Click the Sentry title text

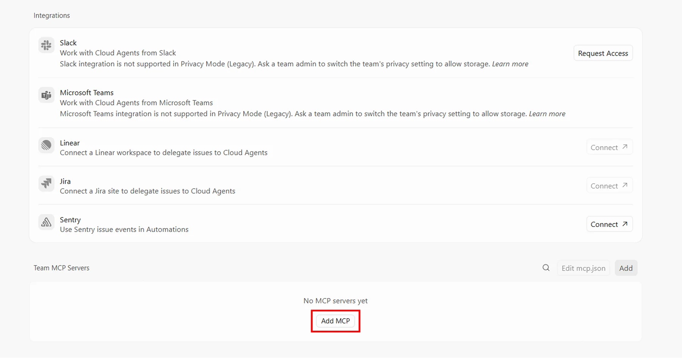70,220
